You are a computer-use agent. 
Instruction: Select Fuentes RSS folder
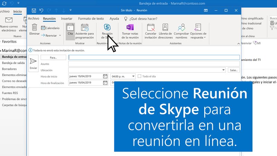click(x=10, y=93)
